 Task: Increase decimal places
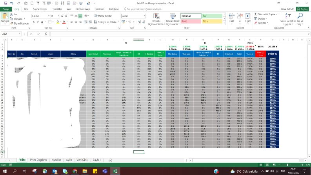pyautogui.click(x=140, y=22)
